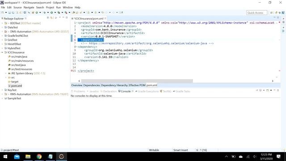286x161 pixels.
Task: Click the Open Perspective icon beside Quick Access
Action: pyautogui.click(x=271, y=13)
